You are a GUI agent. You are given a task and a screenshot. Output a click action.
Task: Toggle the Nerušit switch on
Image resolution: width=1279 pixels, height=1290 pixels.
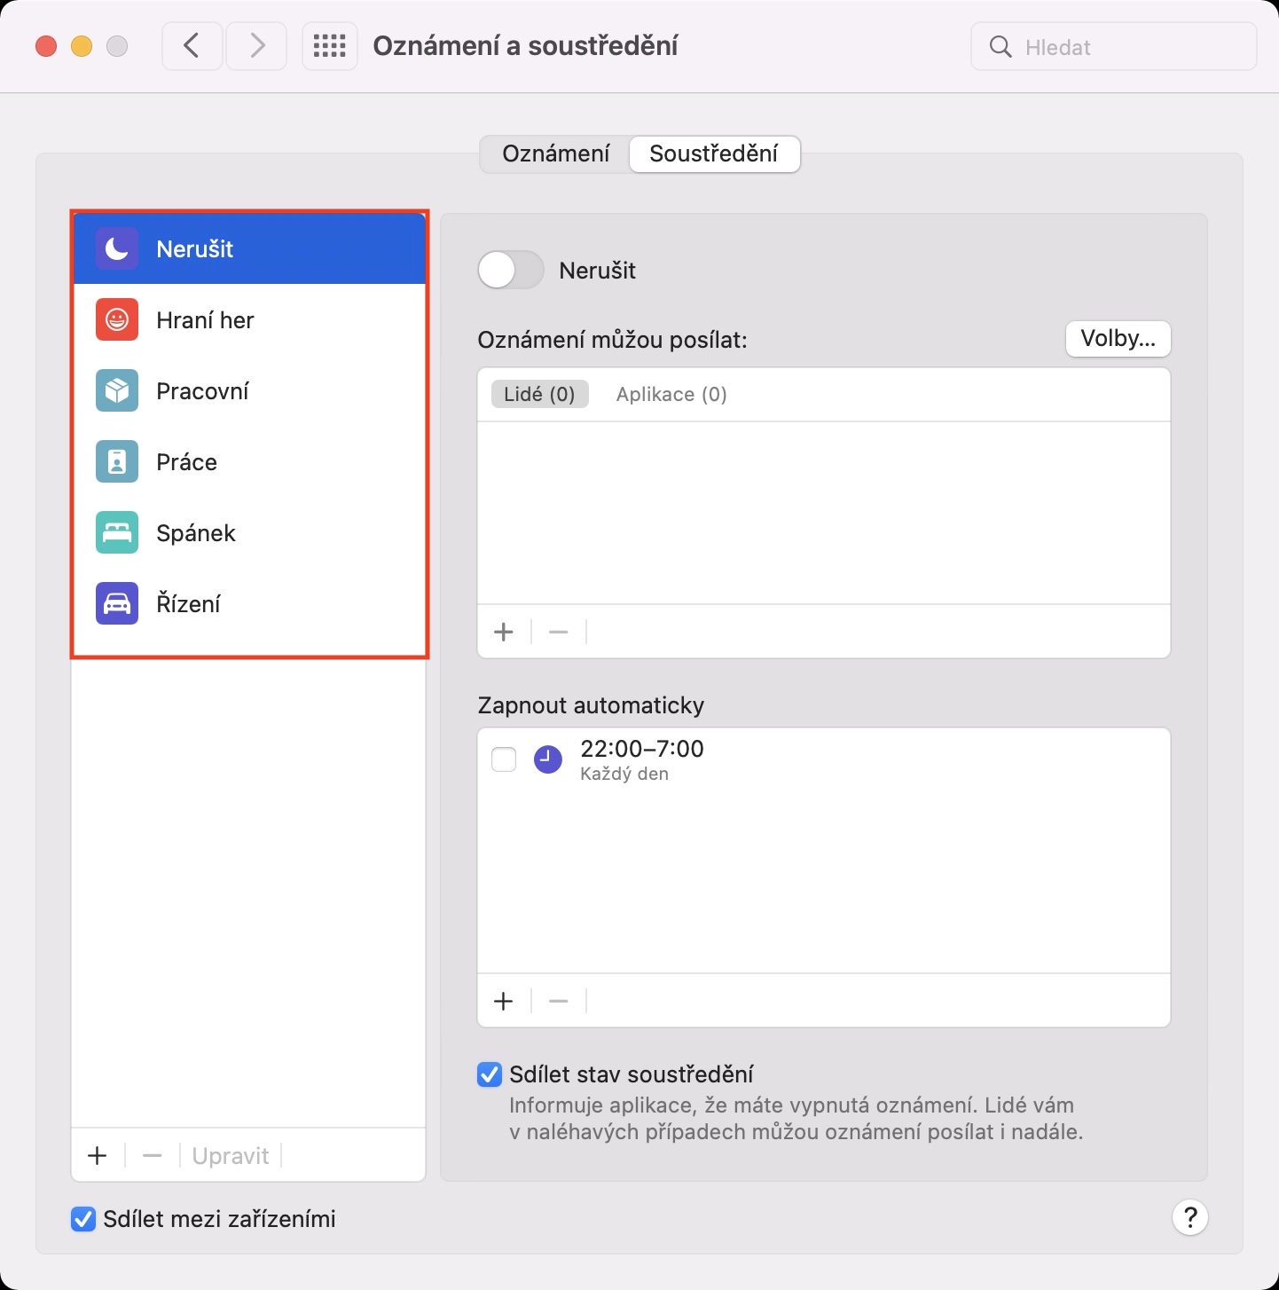511,270
